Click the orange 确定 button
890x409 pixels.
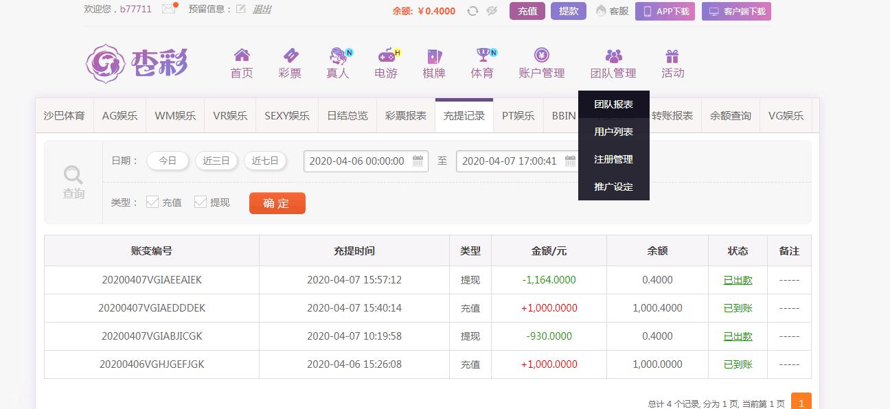tap(277, 203)
